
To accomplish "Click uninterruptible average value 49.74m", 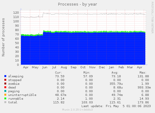I will [117, 95].
